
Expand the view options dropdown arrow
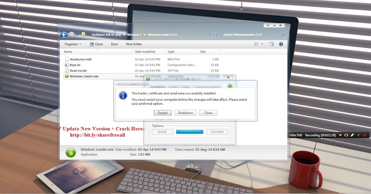click(x=262, y=44)
